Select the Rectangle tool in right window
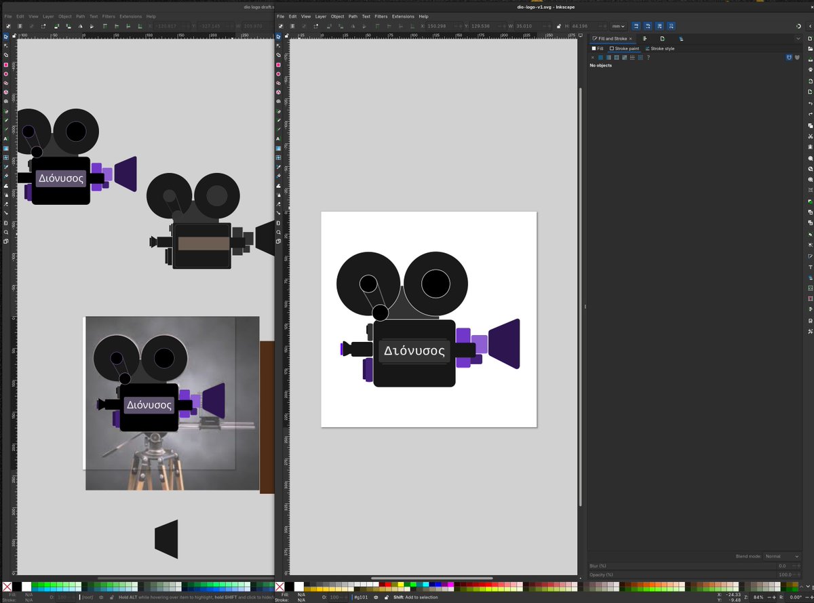This screenshot has height=603, width=814. (279, 64)
